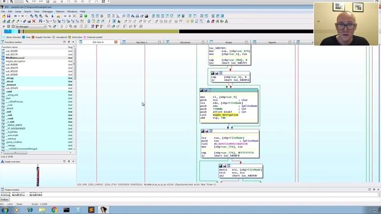Open Sublime Text from taskbar

click(x=91, y=210)
